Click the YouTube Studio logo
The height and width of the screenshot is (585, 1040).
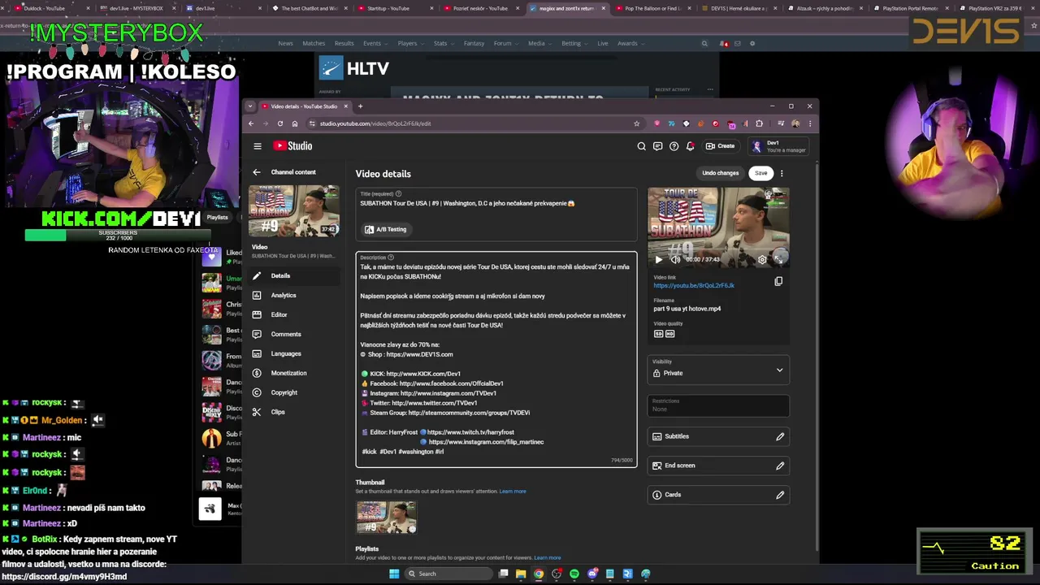point(292,146)
